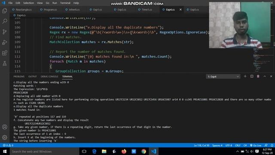Viewport: 275px width, 155px height.
Task: Click the CRLF line ending status item
Action: coord(238,146)
